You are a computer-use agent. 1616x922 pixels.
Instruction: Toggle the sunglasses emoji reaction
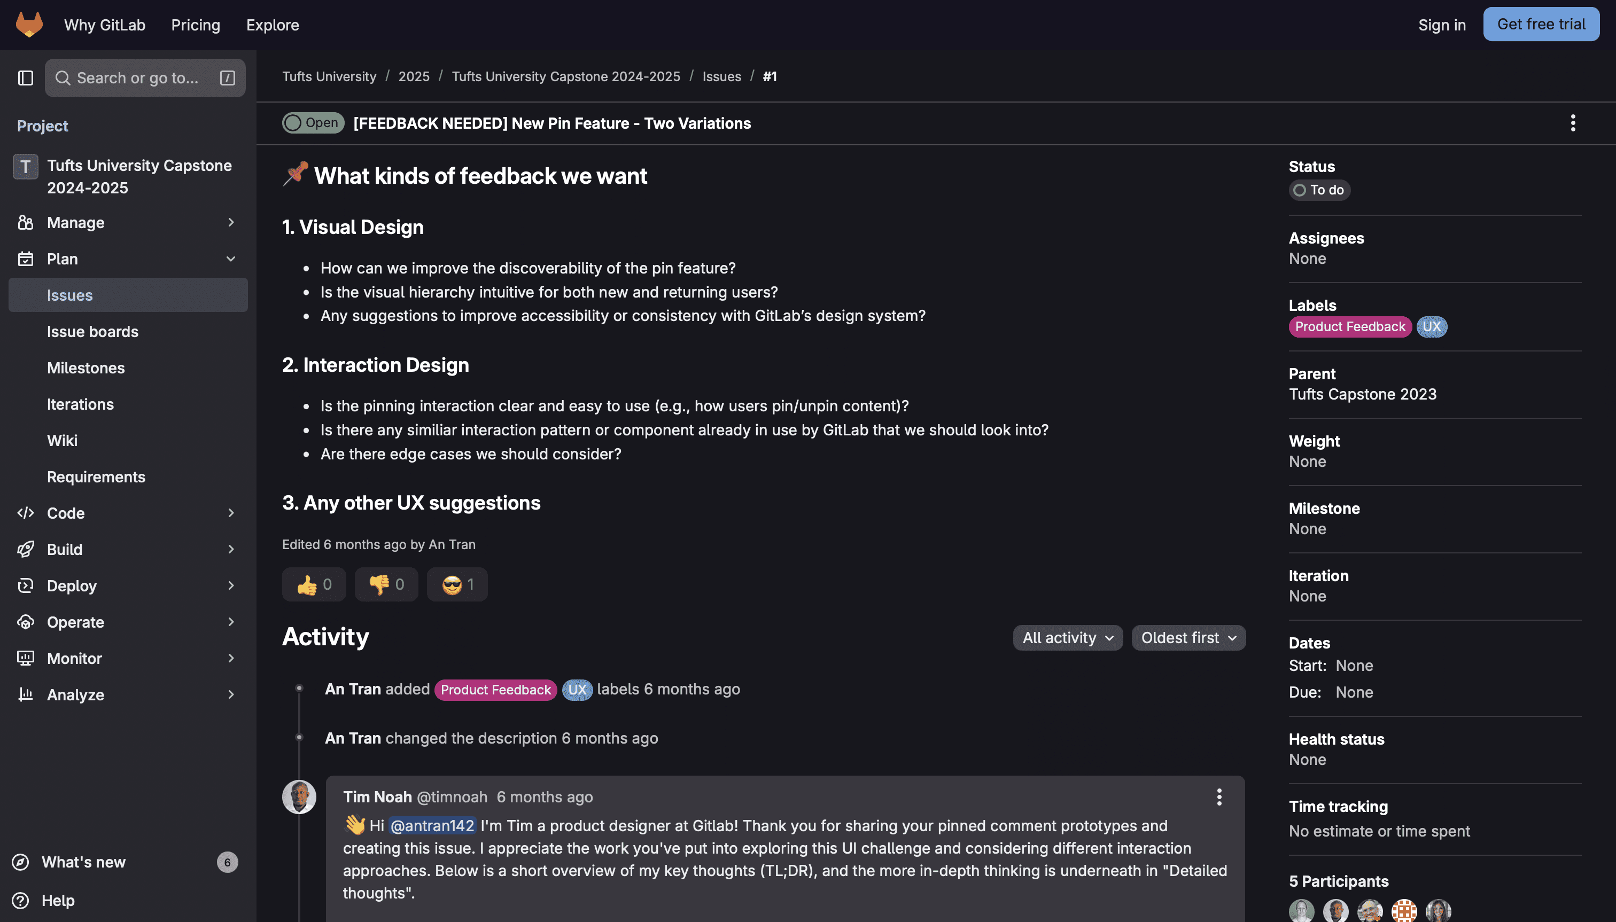tap(457, 584)
